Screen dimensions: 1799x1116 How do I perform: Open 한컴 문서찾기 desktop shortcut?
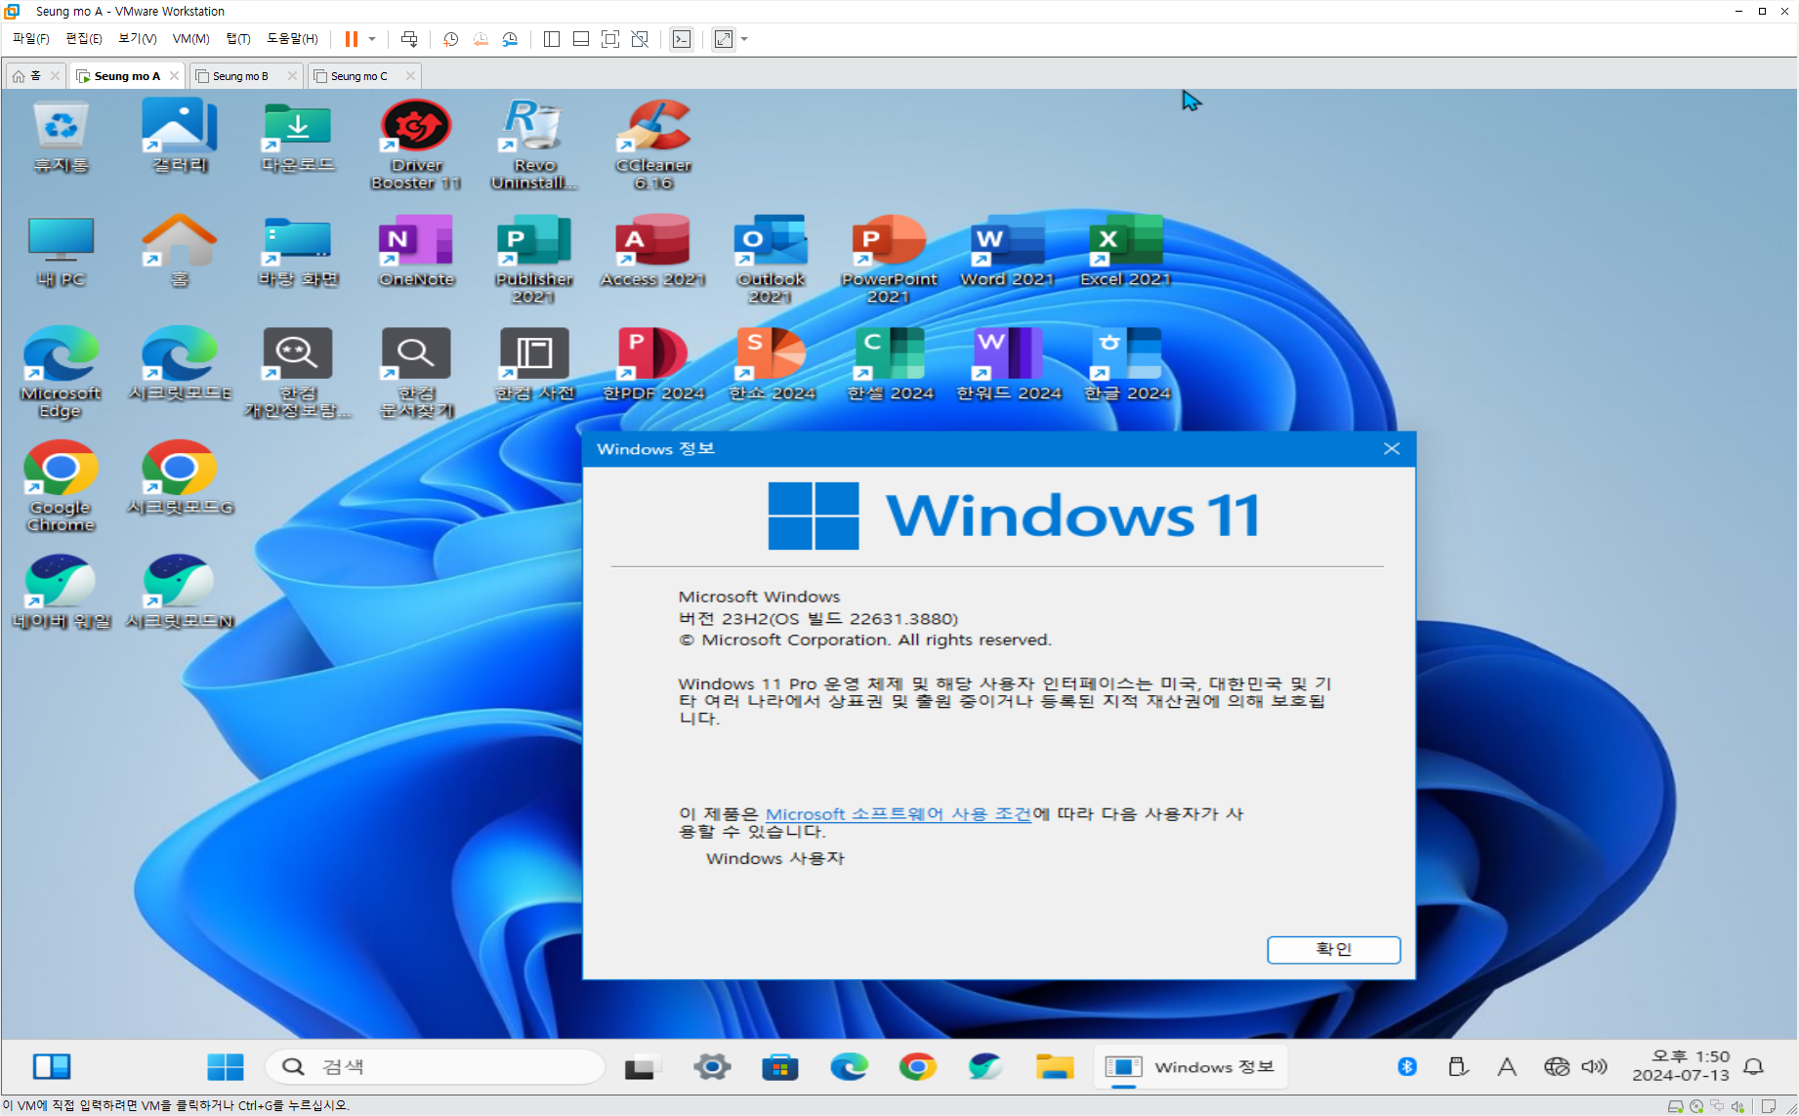tap(416, 373)
